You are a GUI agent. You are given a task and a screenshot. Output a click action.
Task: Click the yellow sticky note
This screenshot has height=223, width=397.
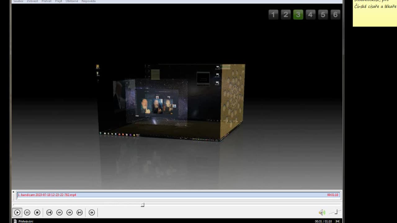[375, 13]
